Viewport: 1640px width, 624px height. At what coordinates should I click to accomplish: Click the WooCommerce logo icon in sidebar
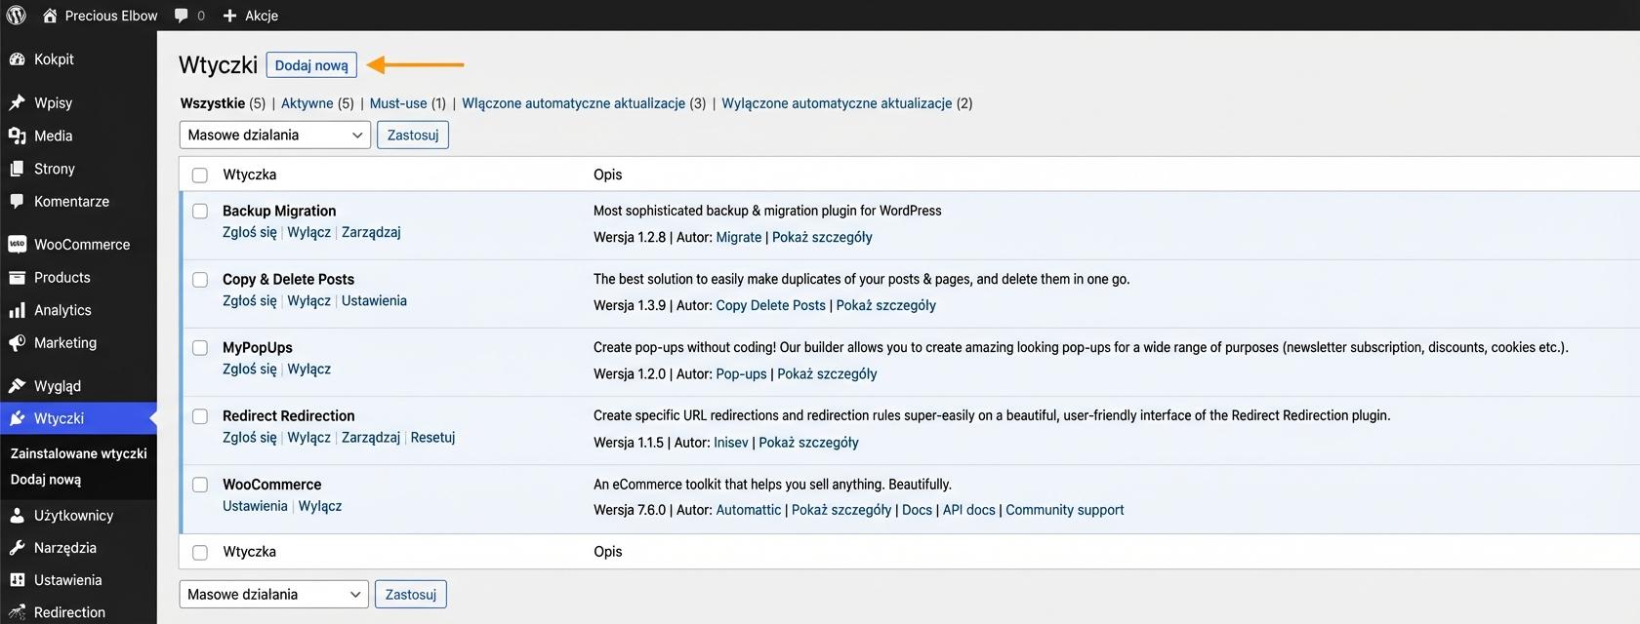pyautogui.click(x=17, y=245)
